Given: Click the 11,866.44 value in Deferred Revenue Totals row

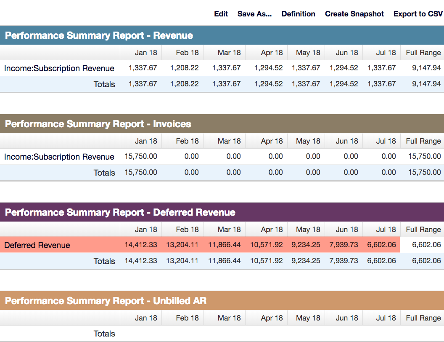Looking at the screenshot, I should pos(224,261).
